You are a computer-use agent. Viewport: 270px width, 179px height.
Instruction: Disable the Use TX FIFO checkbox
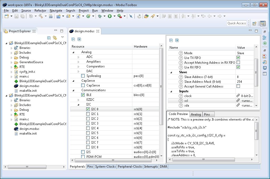click(x=239, y=58)
